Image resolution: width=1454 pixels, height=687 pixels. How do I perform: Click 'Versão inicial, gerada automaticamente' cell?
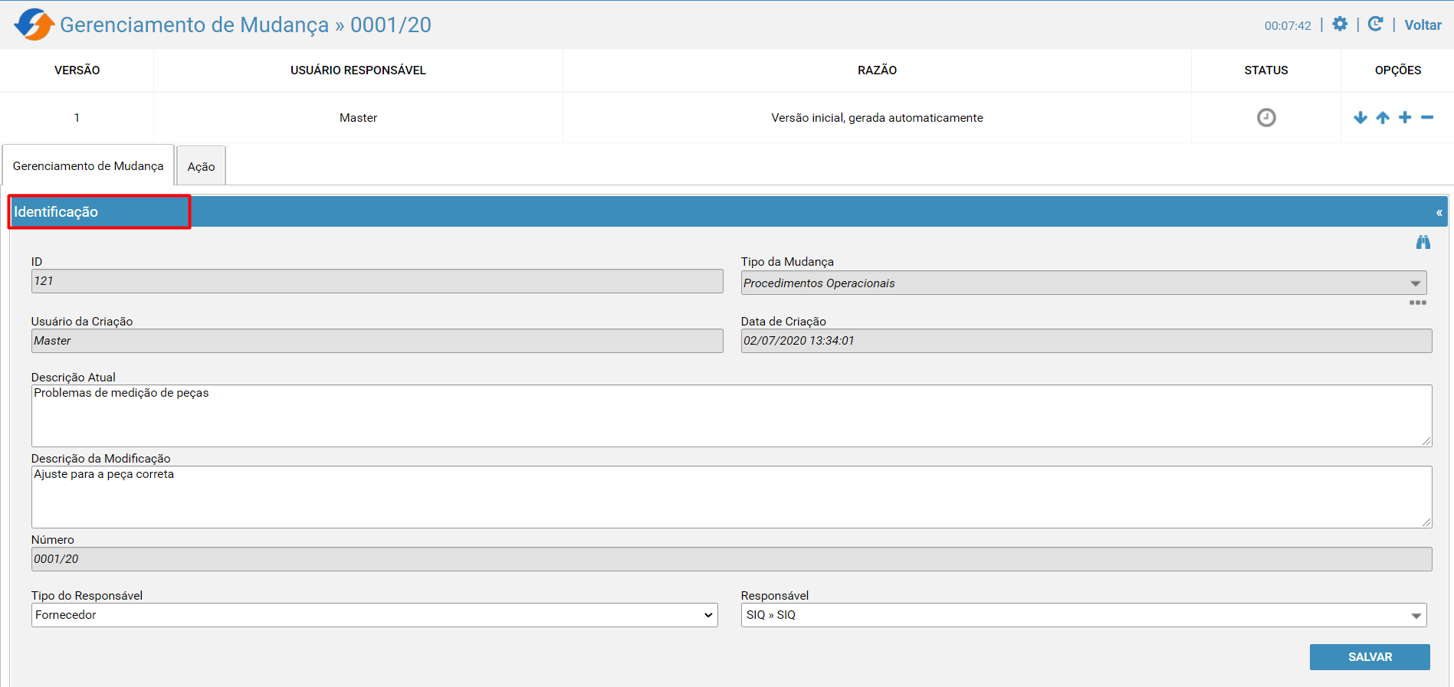pos(877,117)
